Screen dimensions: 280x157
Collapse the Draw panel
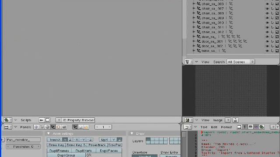(132, 133)
